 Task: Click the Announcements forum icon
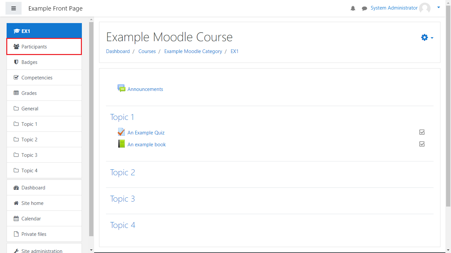point(121,88)
